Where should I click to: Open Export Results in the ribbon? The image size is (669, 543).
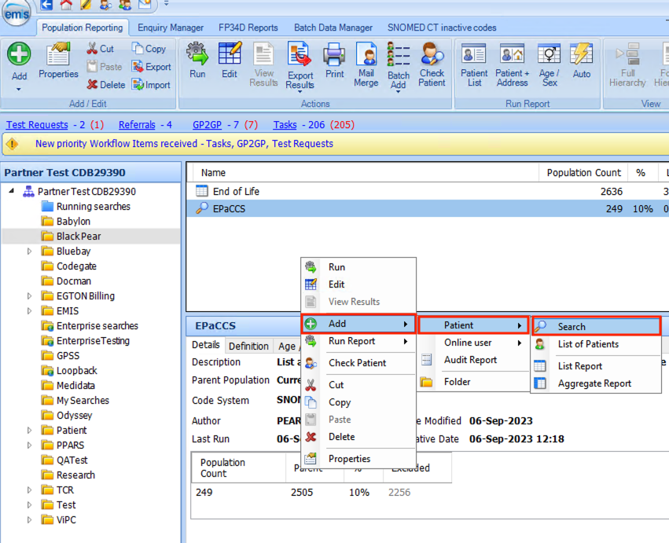(300, 66)
